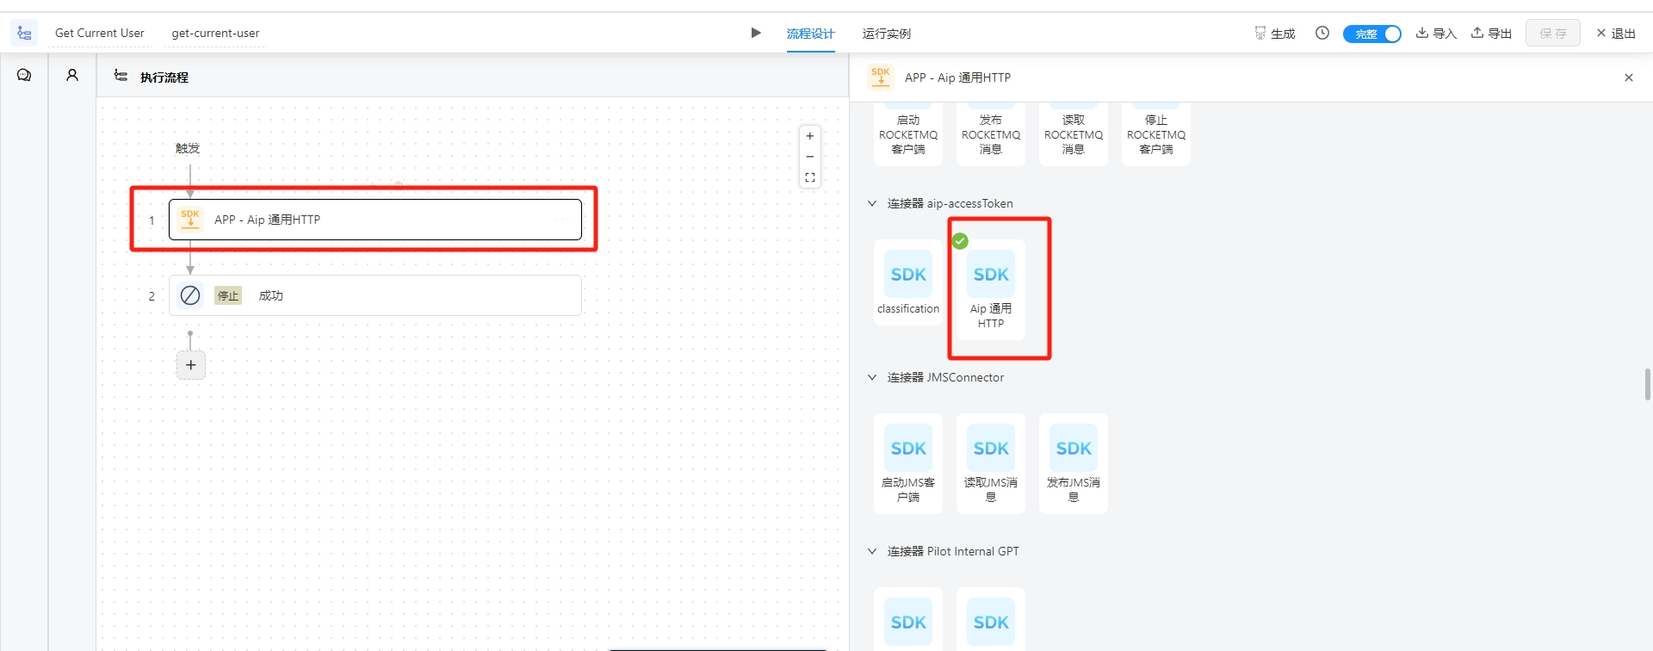This screenshot has width=1653, height=651.
Task: Select the 发布JMS消息 SDK action
Action: pyautogui.click(x=1074, y=463)
